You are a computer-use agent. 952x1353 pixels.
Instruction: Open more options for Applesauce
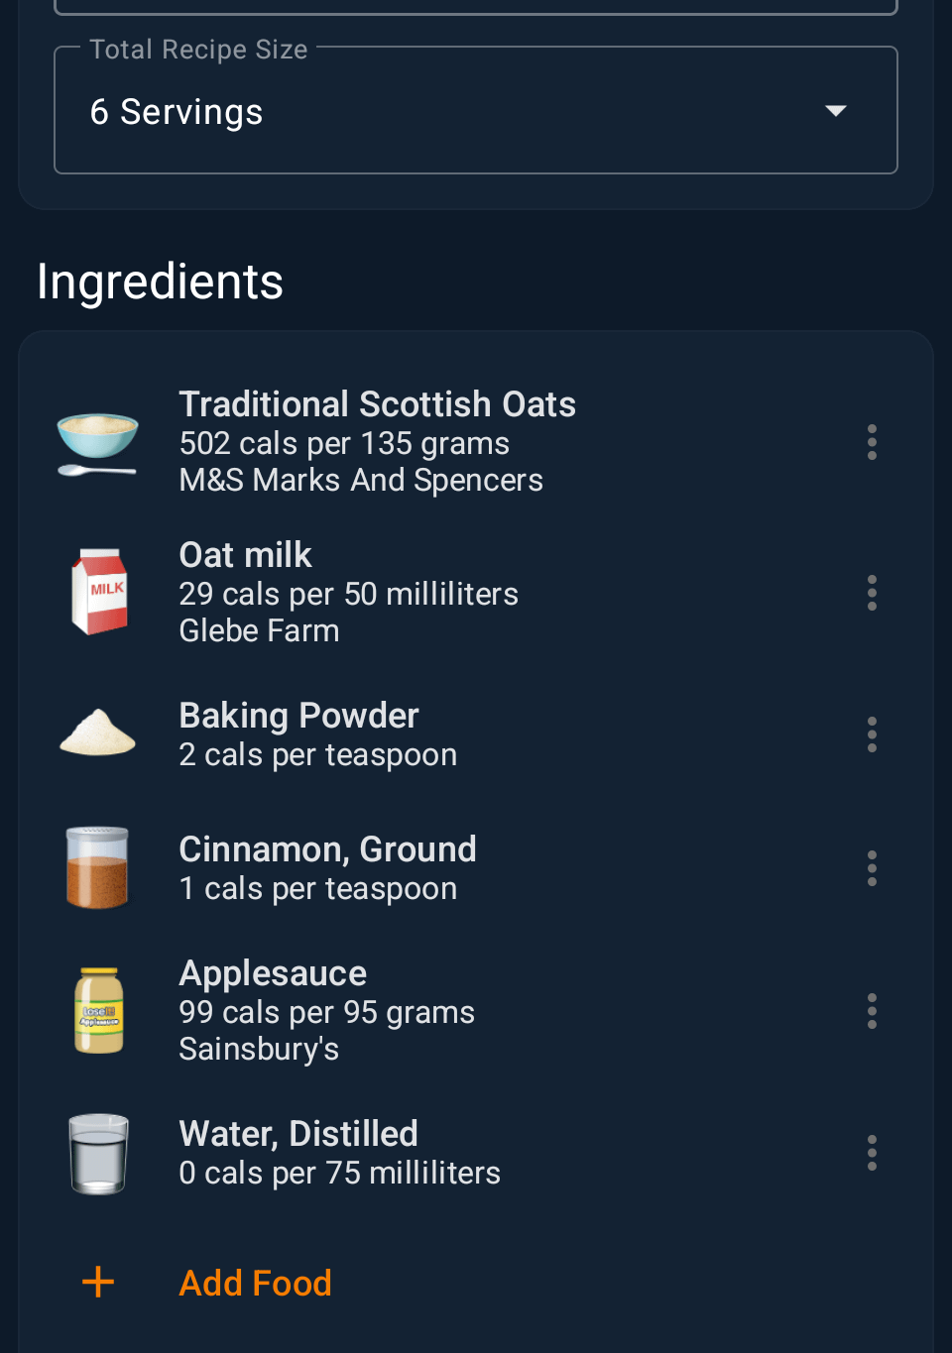tap(872, 1011)
